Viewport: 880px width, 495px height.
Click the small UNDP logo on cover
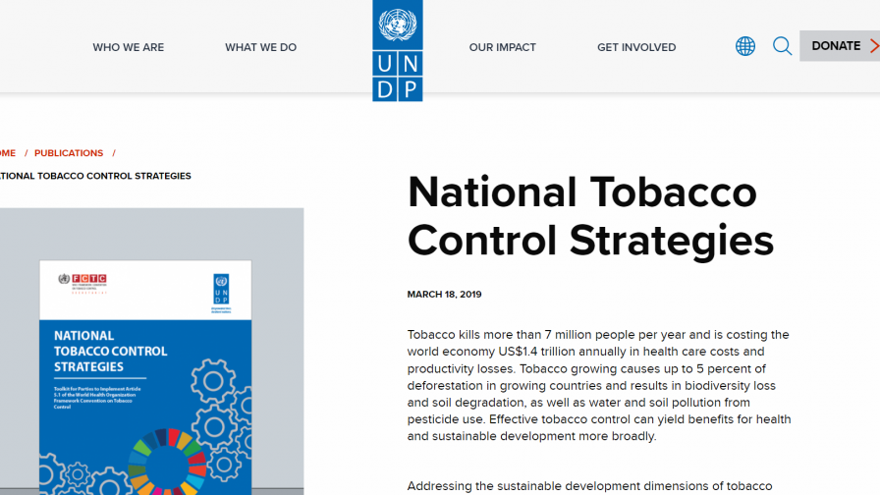point(221,293)
